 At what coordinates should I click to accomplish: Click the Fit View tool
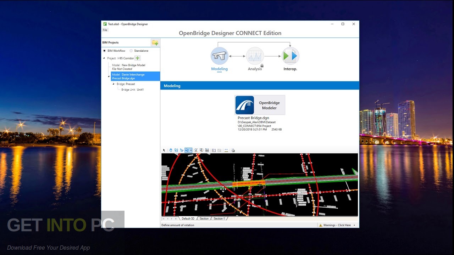click(x=207, y=150)
